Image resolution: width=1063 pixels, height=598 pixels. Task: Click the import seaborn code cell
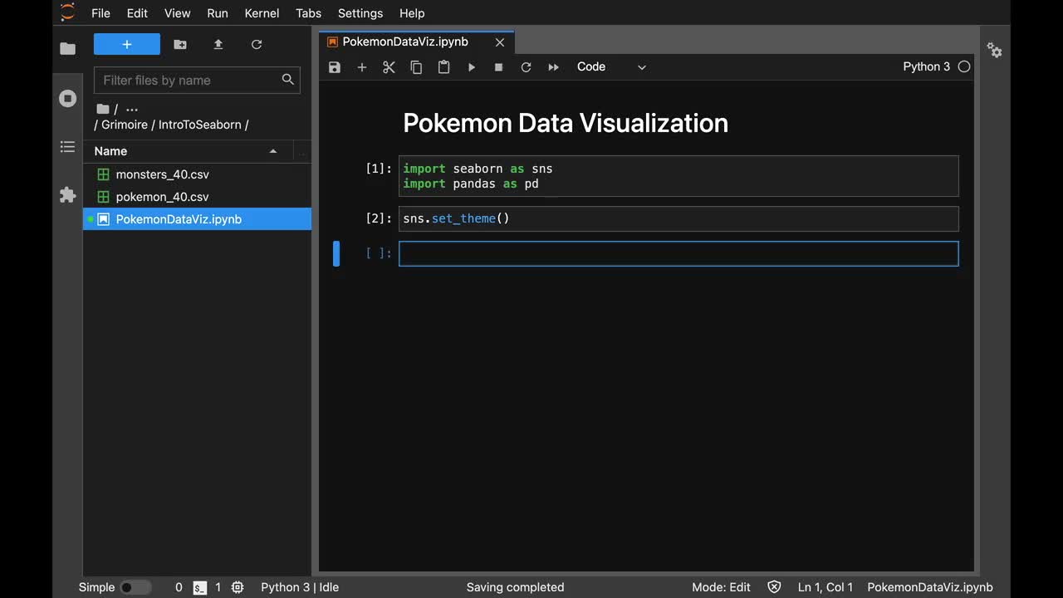click(x=678, y=176)
